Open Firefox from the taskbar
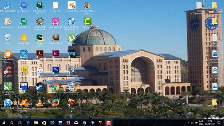Viewport: 224px width, 126px height. point(68,123)
